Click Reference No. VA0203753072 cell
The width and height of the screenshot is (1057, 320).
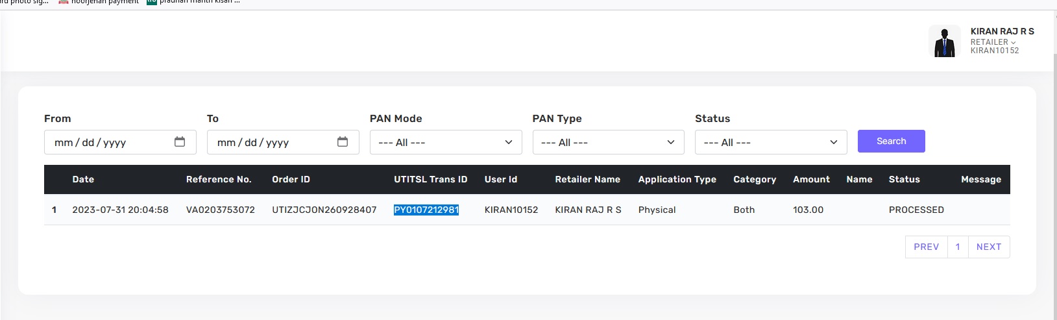[220, 210]
